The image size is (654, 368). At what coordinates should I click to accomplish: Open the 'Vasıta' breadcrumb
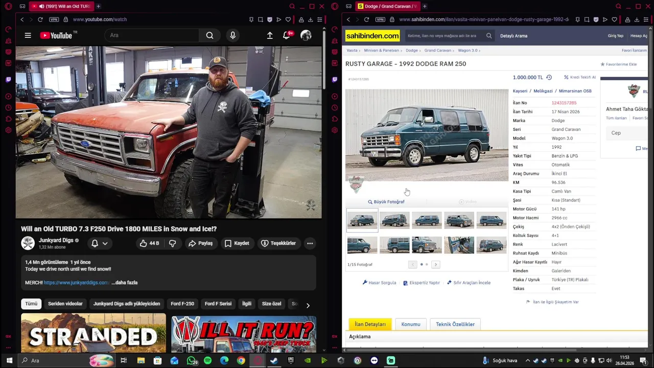click(x=352, y=51)
